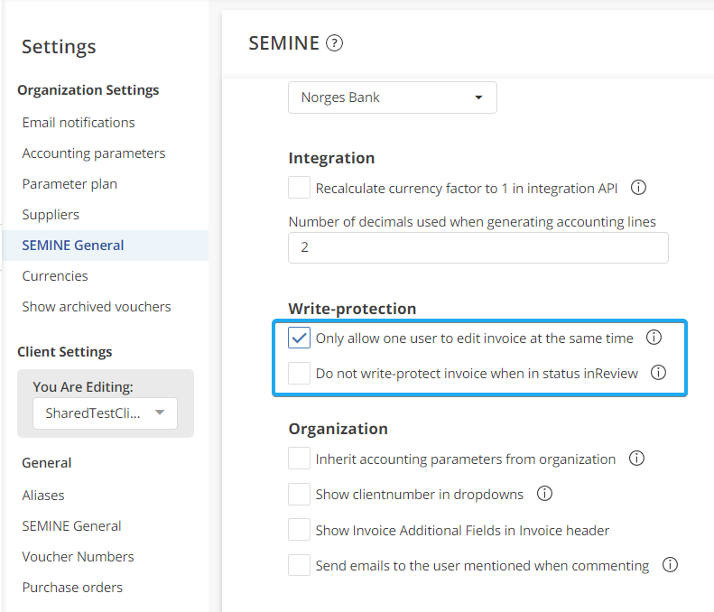The height and width of the screenshot is (612, 714).
Task: Open the Norges Bank dropdown
Action: click(x=392, y=97)
